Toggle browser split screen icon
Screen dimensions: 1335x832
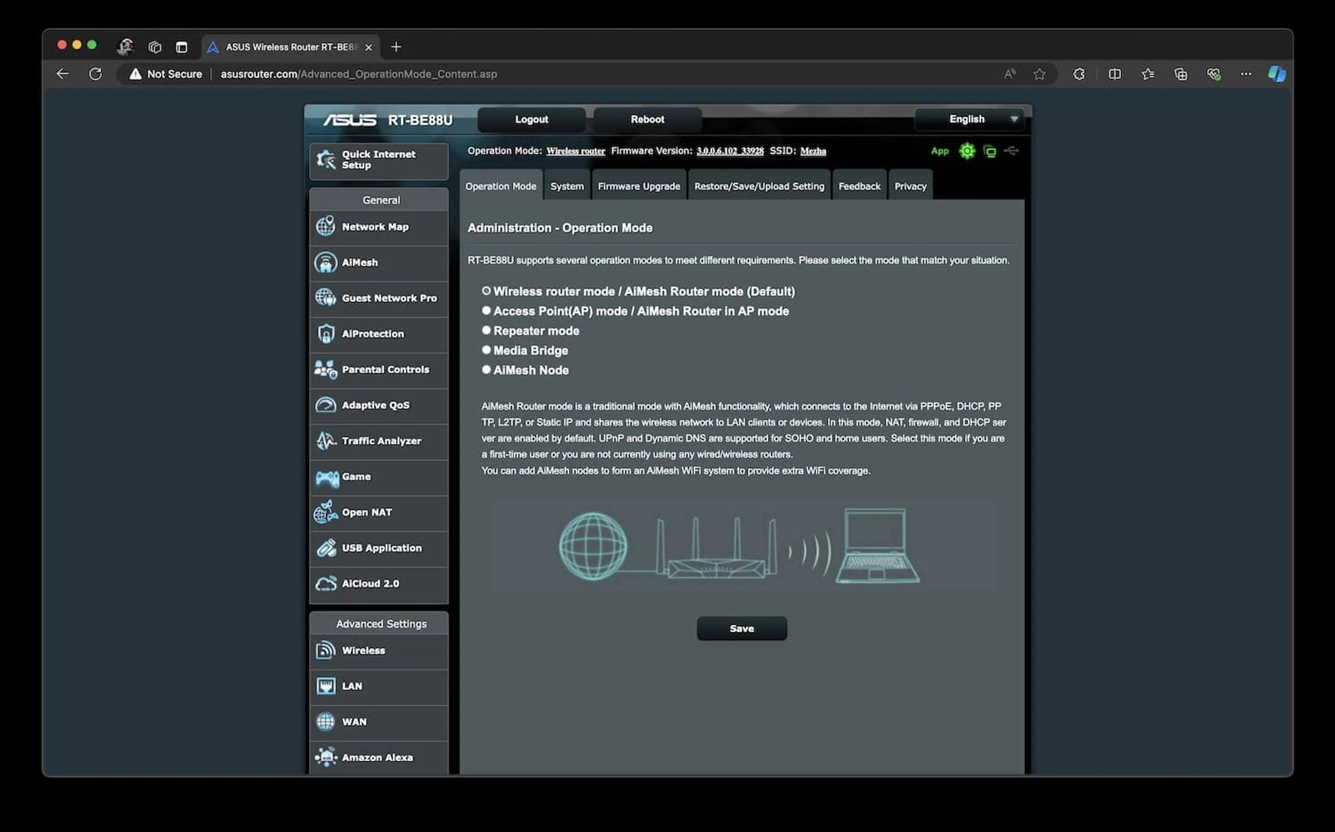1115,74
